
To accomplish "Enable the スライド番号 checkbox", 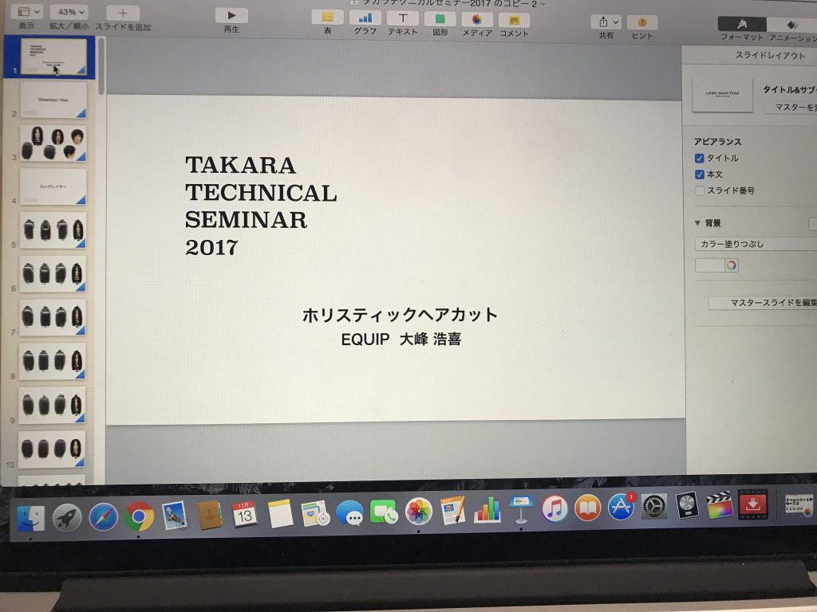I will click(x=700, y=190).
